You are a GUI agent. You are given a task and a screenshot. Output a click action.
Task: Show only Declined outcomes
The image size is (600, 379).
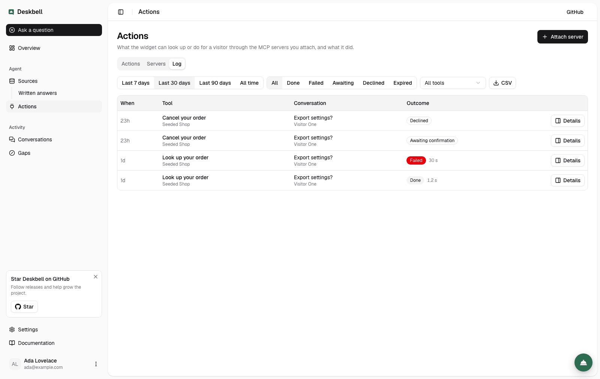[373, 83]
